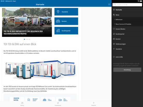Click the Wi-Fi status icon
Screen dimensions: 143x107
click(x=138, y=1)
